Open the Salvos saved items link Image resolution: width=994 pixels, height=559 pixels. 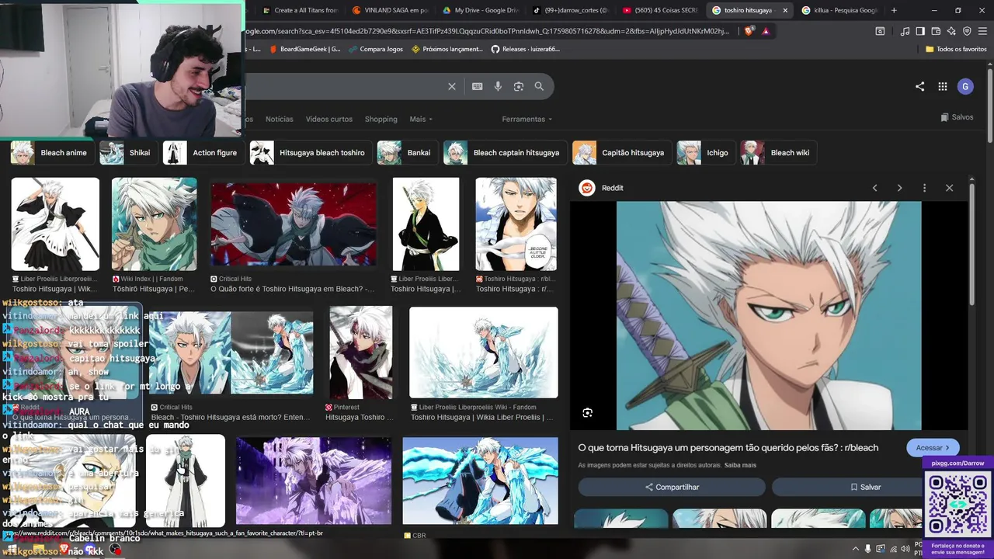pyautogui.click(x=957, y=117)
